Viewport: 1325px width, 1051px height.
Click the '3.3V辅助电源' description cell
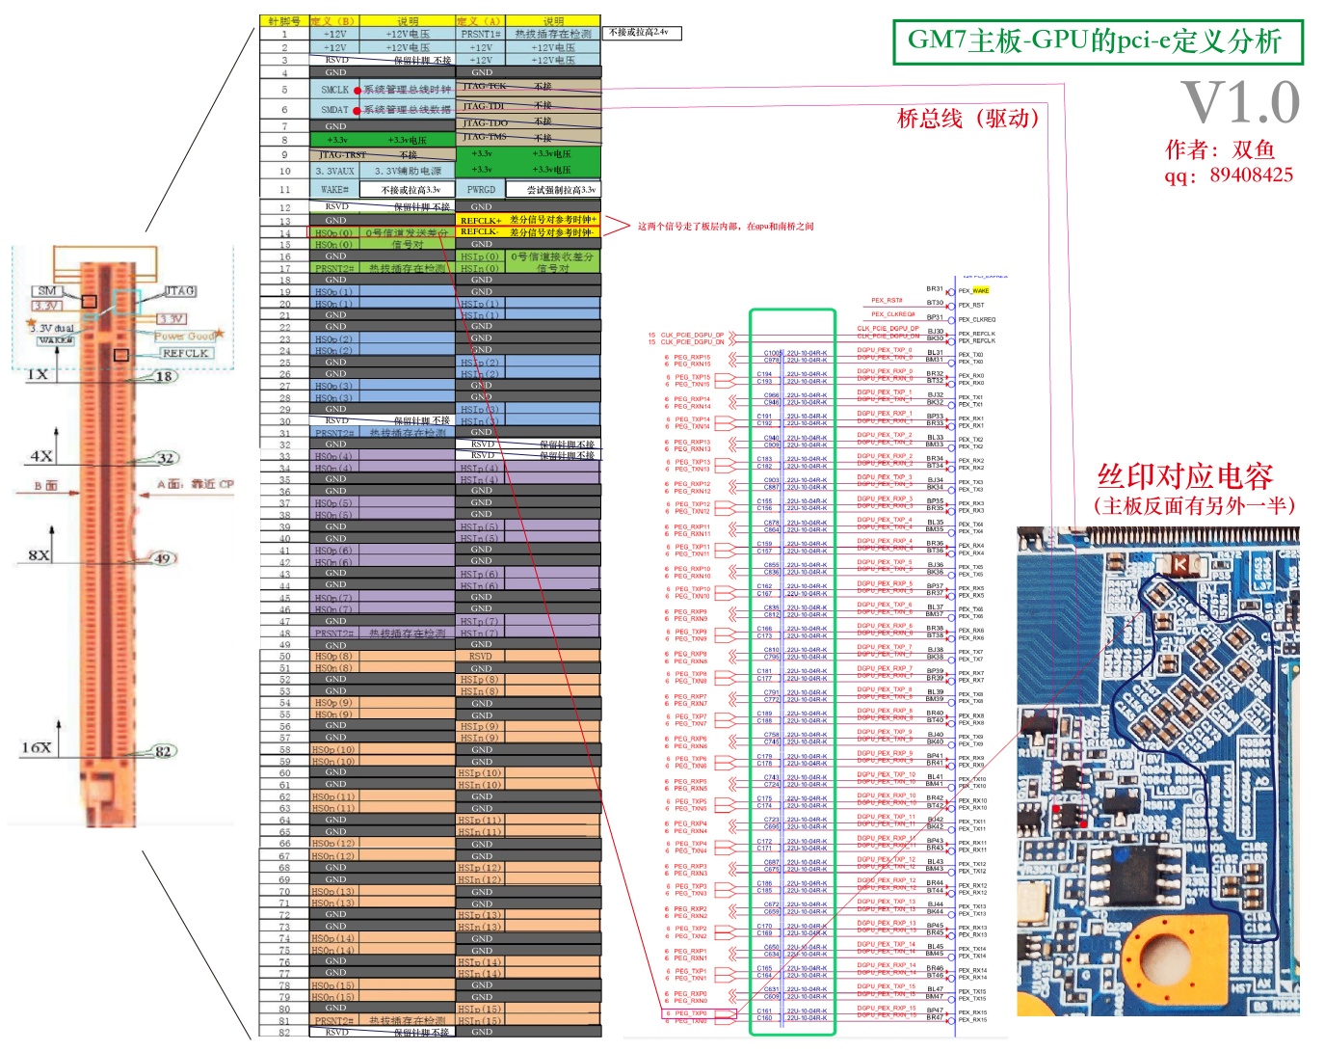[408, 171]
